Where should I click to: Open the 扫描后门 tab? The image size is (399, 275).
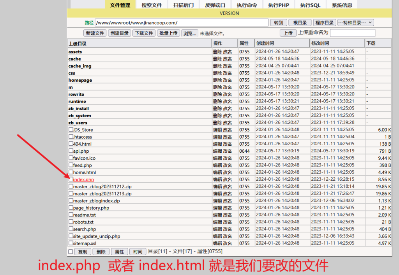coord(184,5)
